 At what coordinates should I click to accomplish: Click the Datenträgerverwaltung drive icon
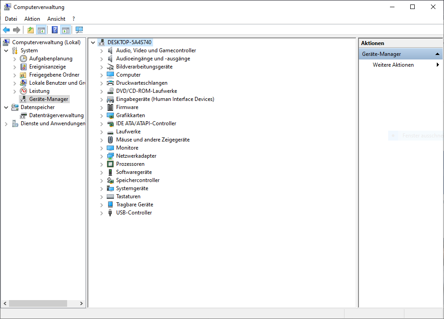pyautogui.click(x=23, y=116)
